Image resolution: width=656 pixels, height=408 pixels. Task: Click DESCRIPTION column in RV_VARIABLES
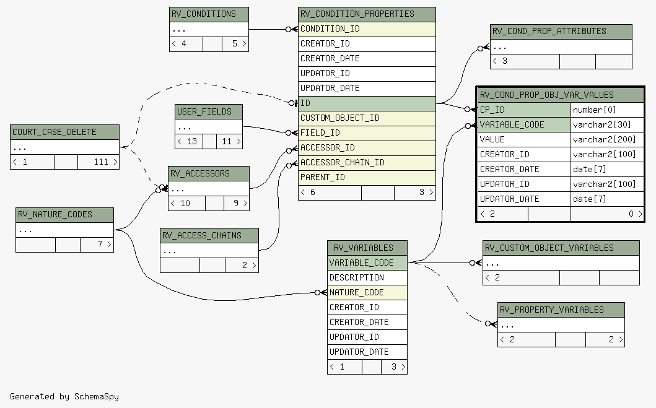coord(367,277)
